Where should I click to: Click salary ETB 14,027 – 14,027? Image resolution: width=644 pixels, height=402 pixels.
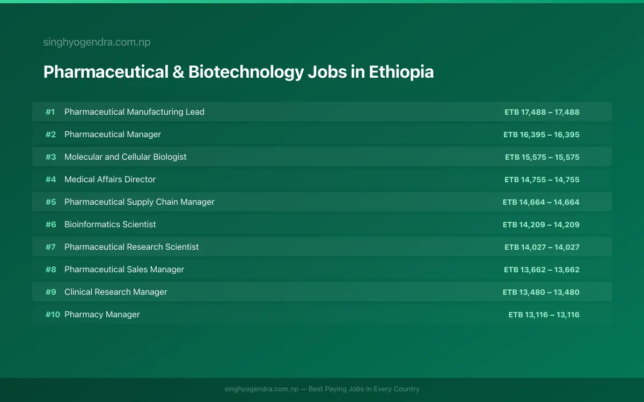(x=542, y=247)
